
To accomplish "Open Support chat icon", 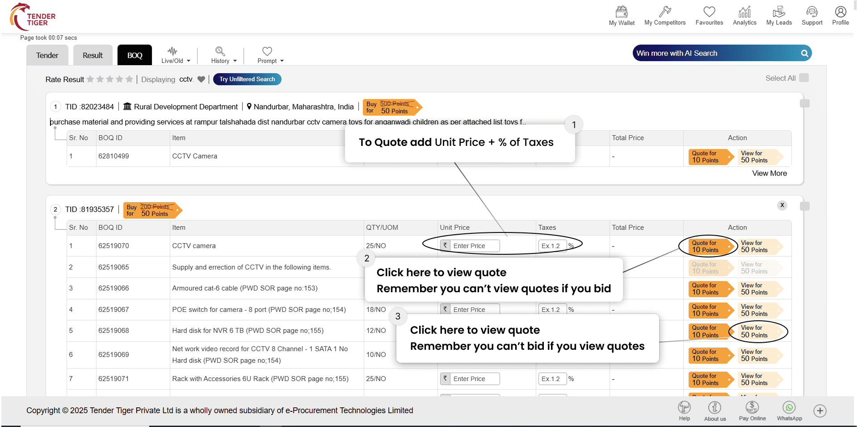I will pyautogui.click(x=812, y=12).
